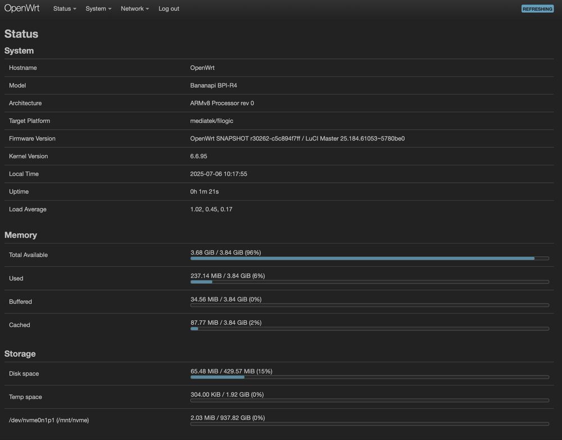Click the Kernel Version row label
Viewport: 562px width, 440px height.
click(x=28, y=156)
